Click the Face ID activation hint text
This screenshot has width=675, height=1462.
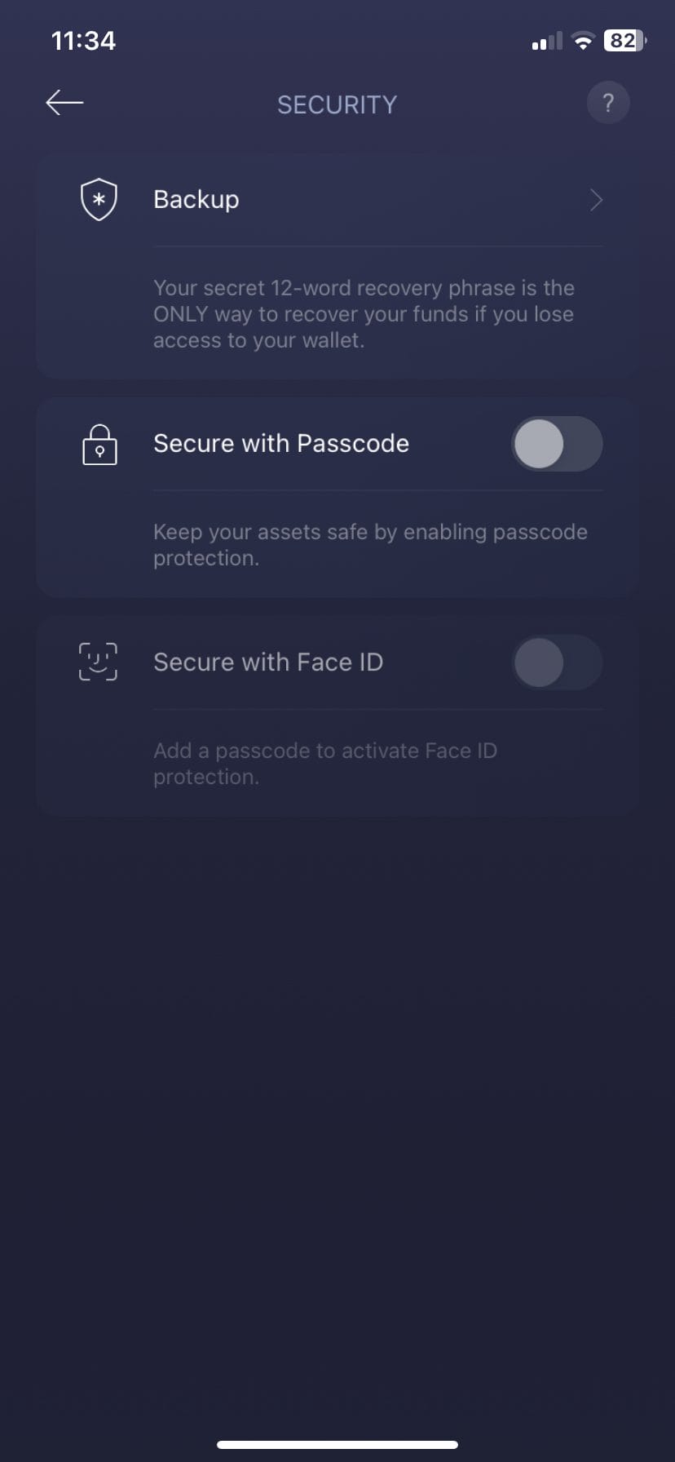click(x=324, y=764)
